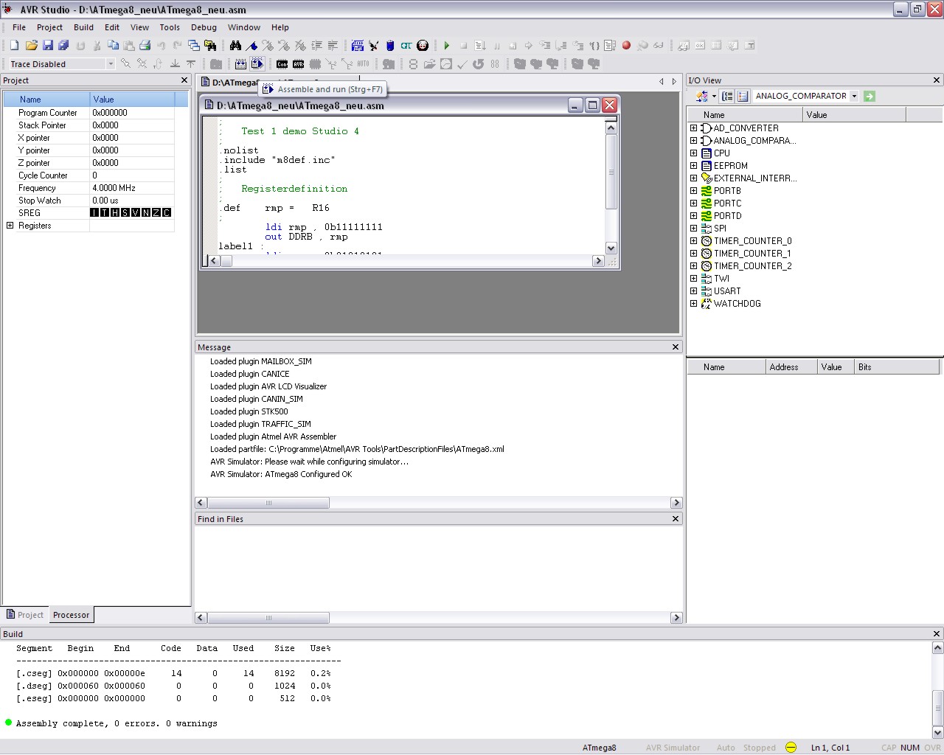Switch to the Processor tab

click(x=71, y=615)
